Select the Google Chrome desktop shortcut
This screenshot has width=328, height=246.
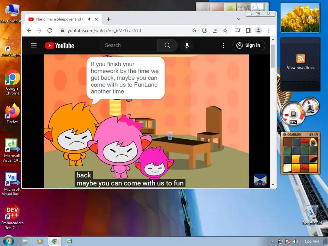point(12,83)
